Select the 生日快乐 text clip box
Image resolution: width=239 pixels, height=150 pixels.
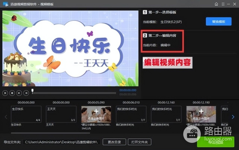click(26, 114)
